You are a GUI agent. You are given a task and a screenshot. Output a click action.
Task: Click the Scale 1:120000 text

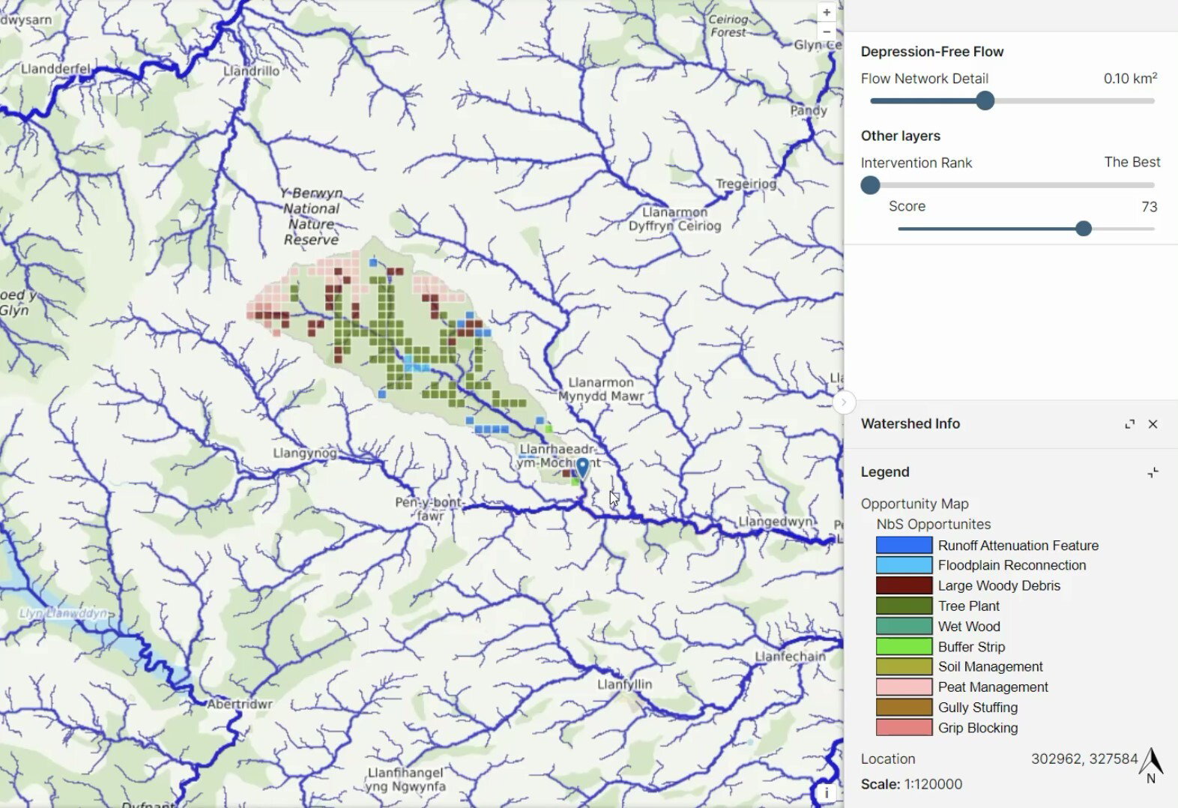[x=911, y=784]
